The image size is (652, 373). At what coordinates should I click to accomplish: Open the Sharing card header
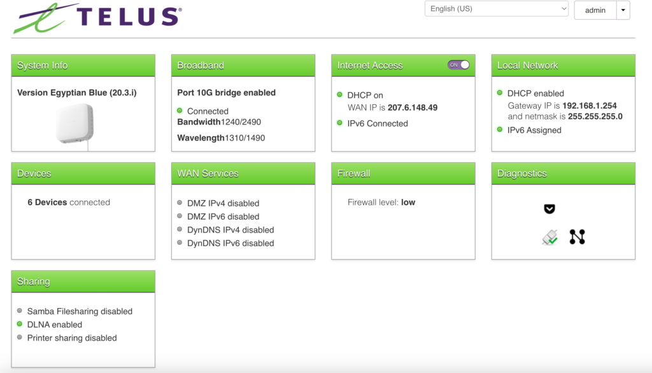coord(83,281)
